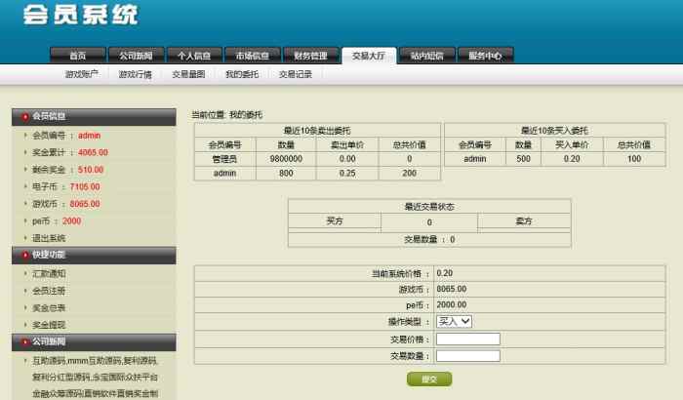Open the 汇款通知 shortcut link
The image size is (683, 400).
click(49, 273)
